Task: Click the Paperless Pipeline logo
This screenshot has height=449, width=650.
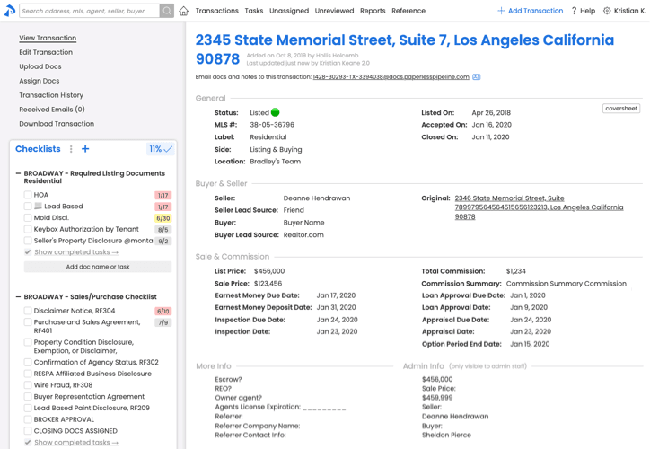Action: click(9, 11)
